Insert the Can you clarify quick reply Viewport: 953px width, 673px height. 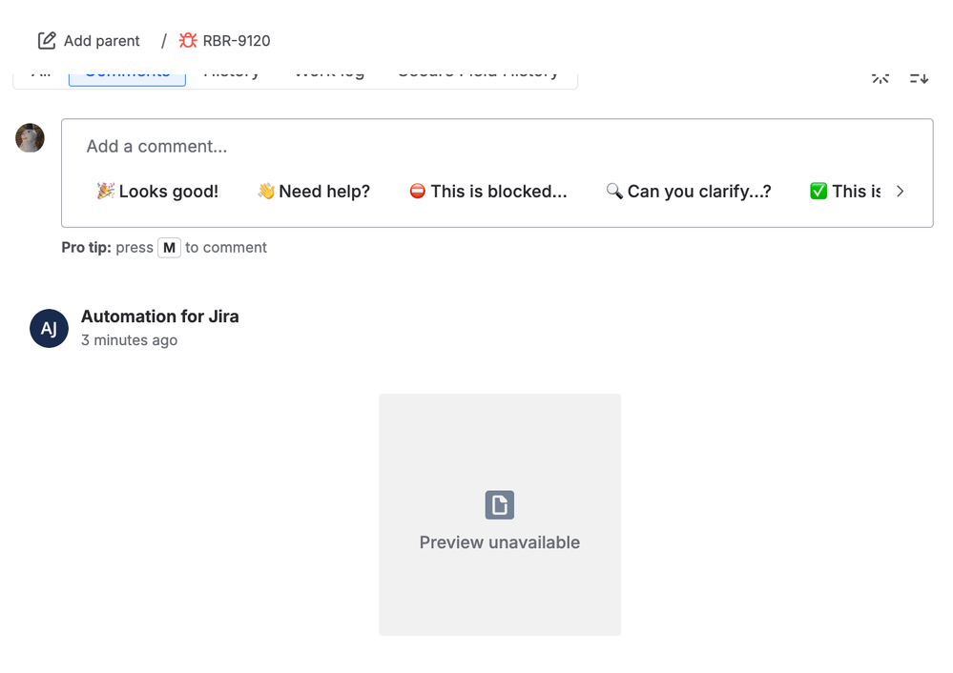(x=689, y=191)
